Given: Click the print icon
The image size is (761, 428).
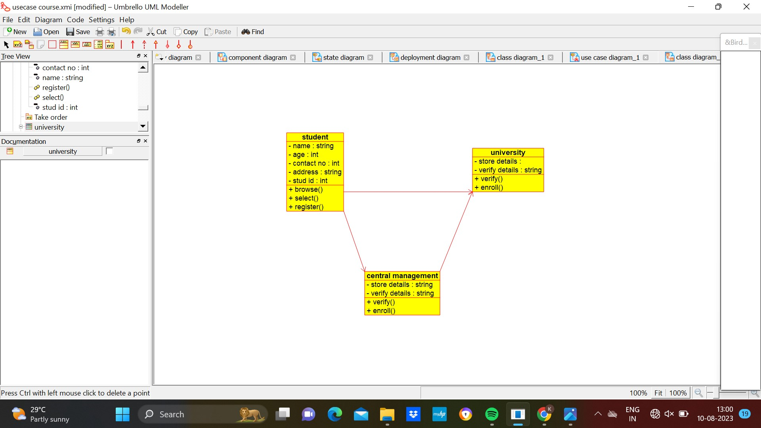Looking at the screenshot, I should (100, 32).
